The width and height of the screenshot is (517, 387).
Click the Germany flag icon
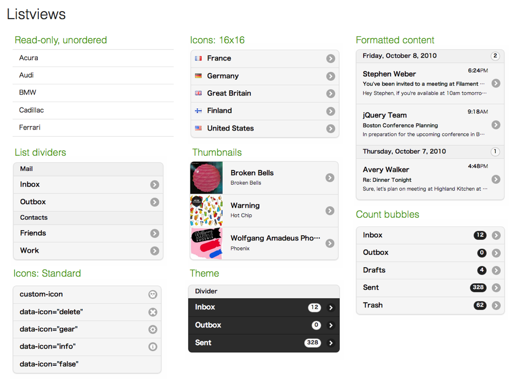click(198, 76)
